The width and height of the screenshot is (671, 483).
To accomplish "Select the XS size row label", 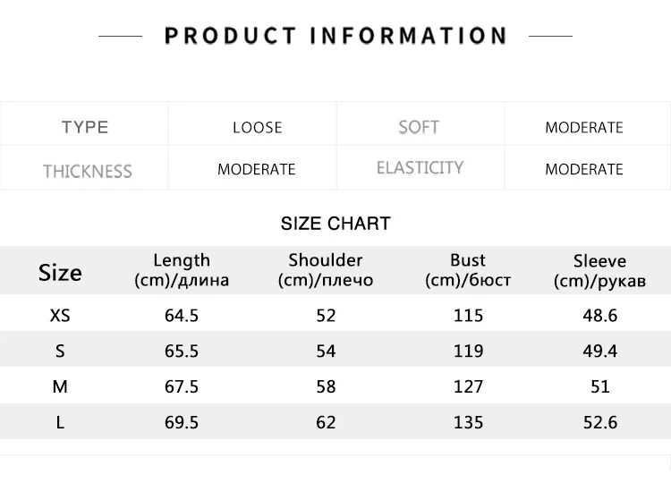I will (x=60, y=316).
